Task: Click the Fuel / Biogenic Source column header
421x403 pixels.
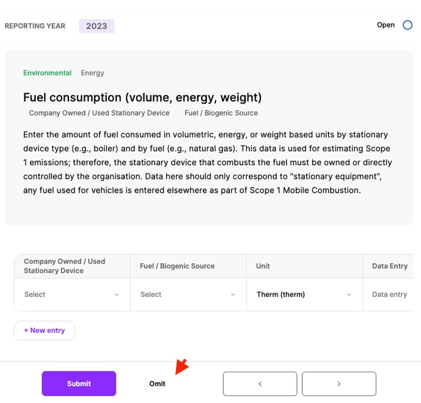Action: [177, 266]
